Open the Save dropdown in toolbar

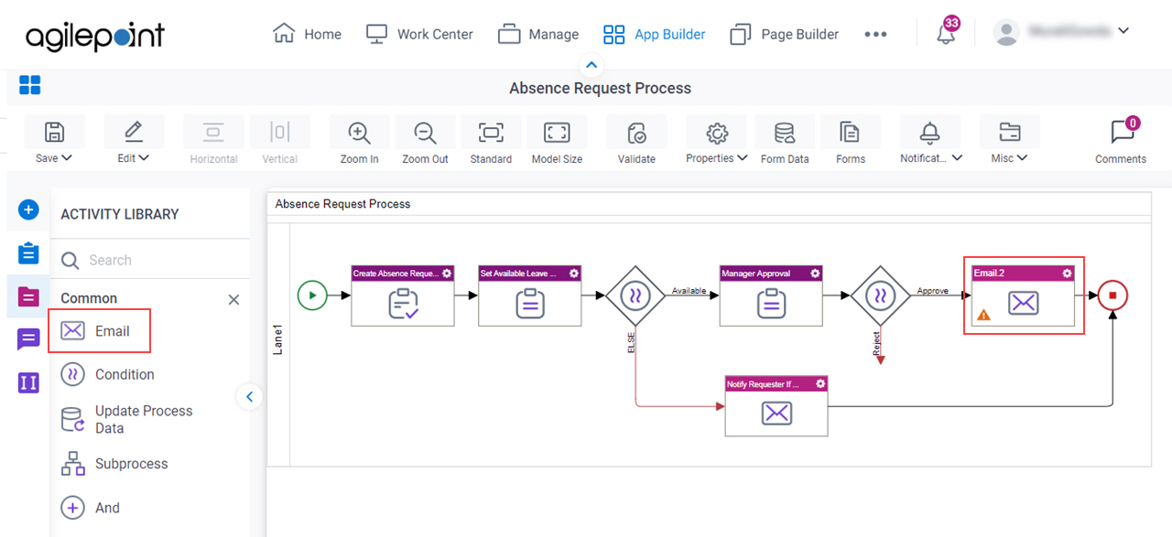(x=54, y=141)
